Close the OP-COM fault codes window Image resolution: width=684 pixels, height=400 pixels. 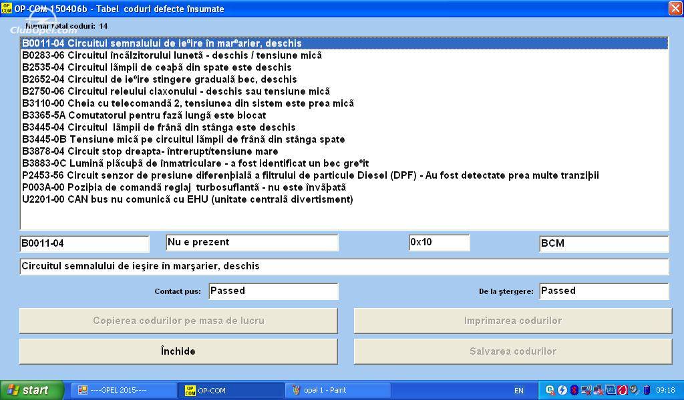(x=675, y=8)
